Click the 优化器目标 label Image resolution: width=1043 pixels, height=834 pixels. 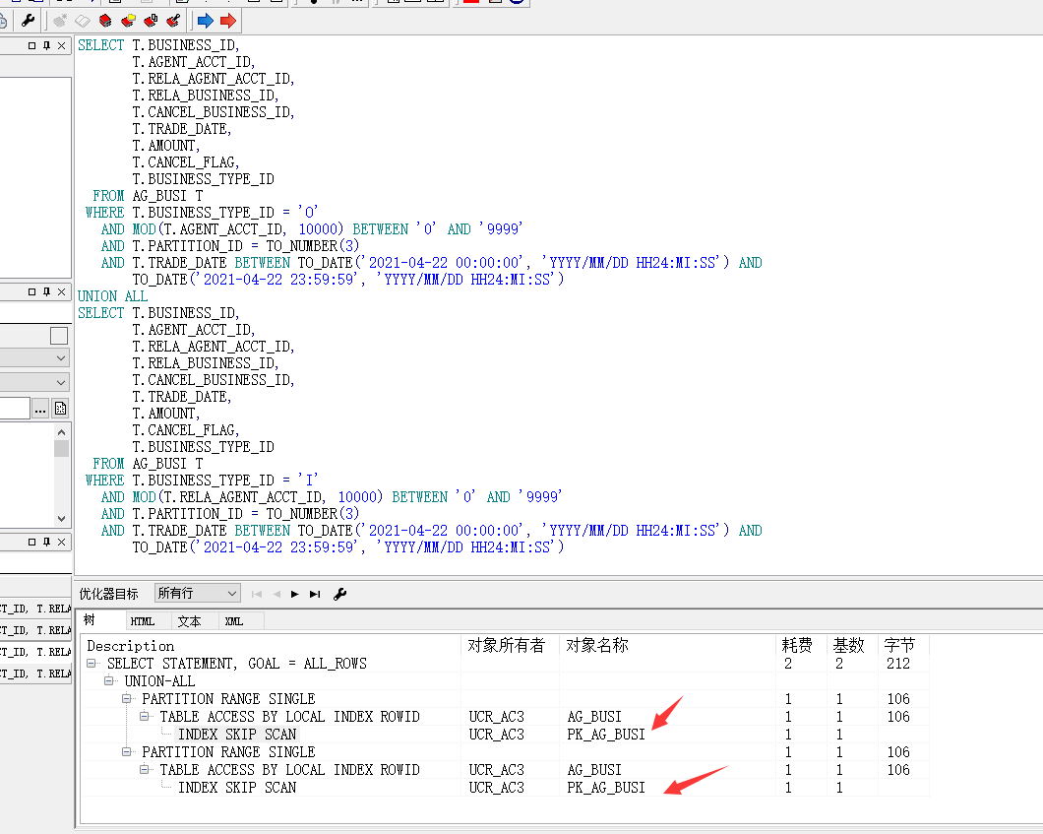pos(108,594)
